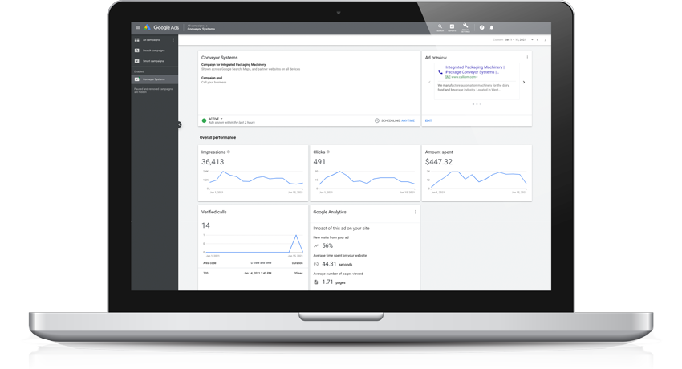
Task: Select All campaigns in sidebar
Action: coord(151,40)
